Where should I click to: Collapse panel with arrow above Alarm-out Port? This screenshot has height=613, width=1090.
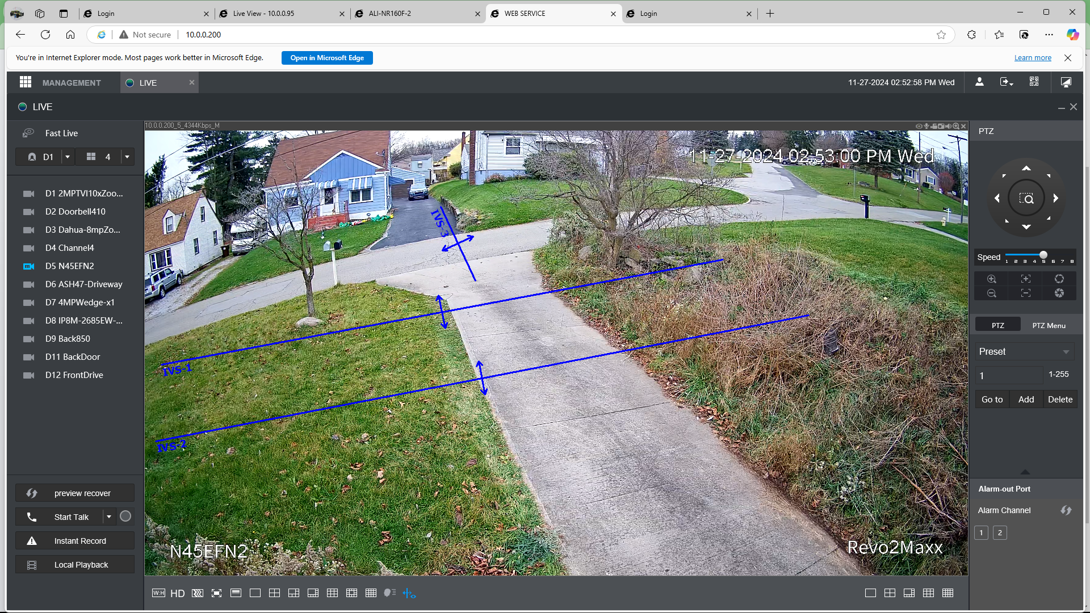click(x=1025, y=472)
